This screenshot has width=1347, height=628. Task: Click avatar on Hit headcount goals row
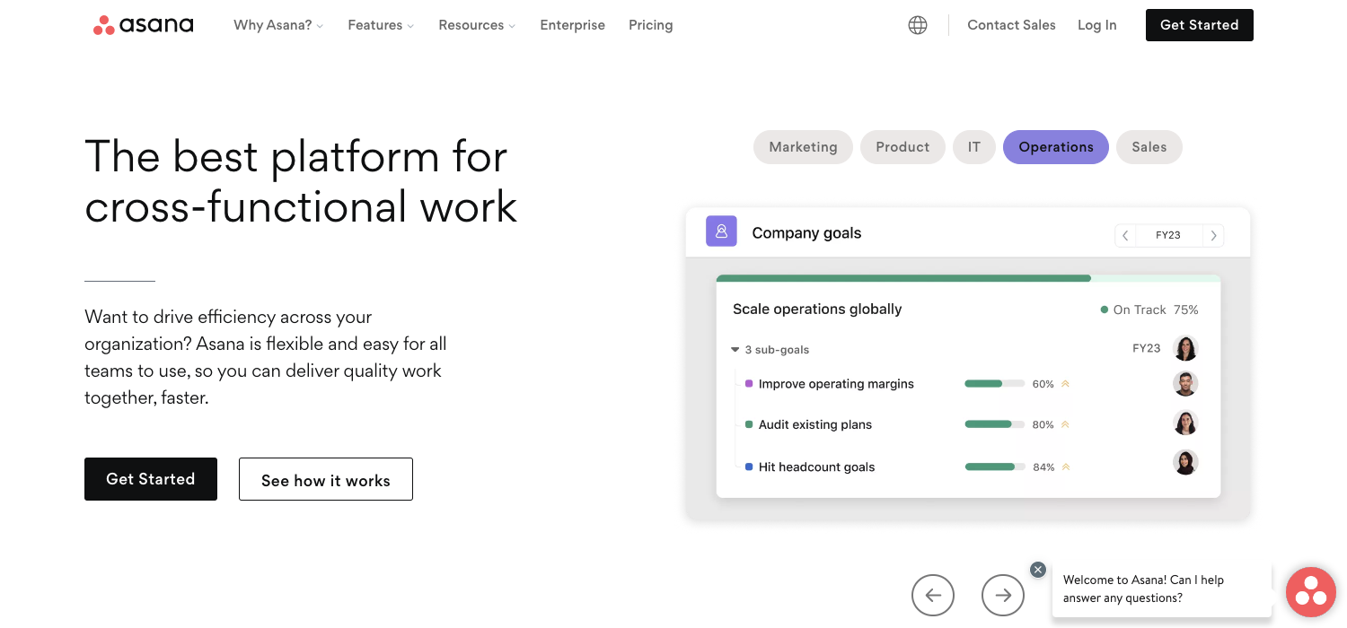click(1185, 462)
